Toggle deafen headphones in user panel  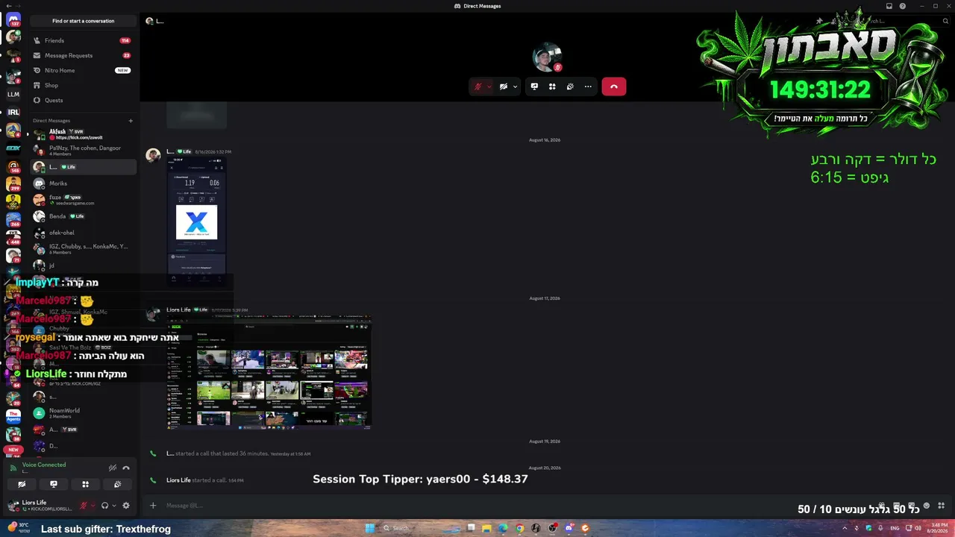tap(104, 506)
